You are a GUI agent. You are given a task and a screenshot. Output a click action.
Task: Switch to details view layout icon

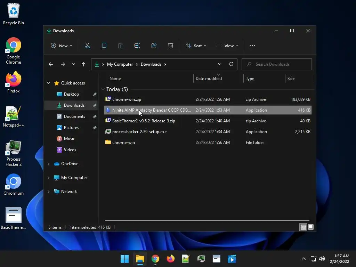(303, 227)
